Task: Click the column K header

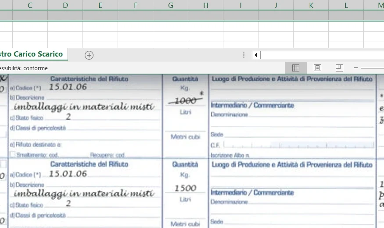Action: click(x=311, y=5)
